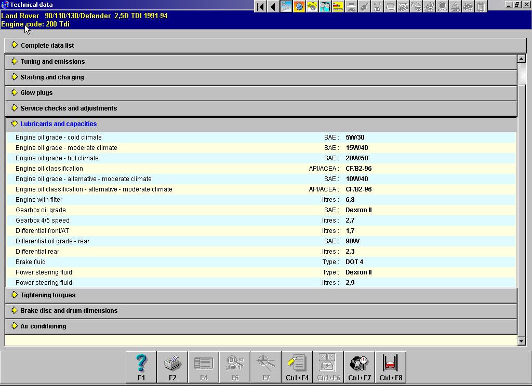Select the 'Differential rear' label
Screen dimensions: 532x386
37,252
